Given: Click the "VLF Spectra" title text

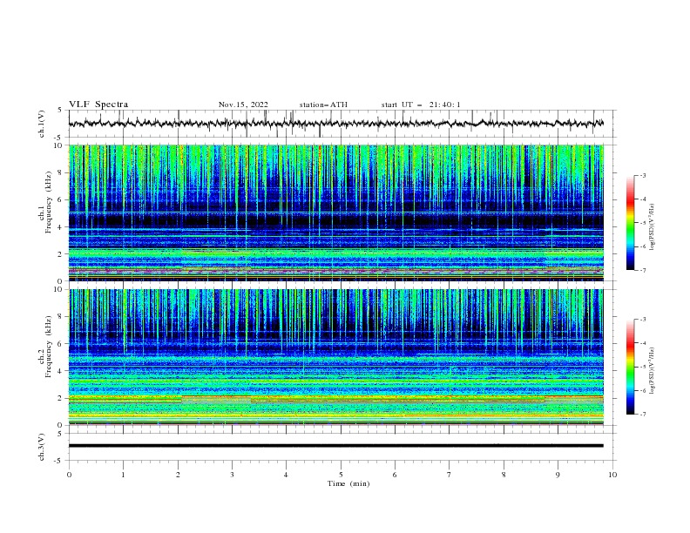Looking at the screenshot, I should click(x=98, y=105).
